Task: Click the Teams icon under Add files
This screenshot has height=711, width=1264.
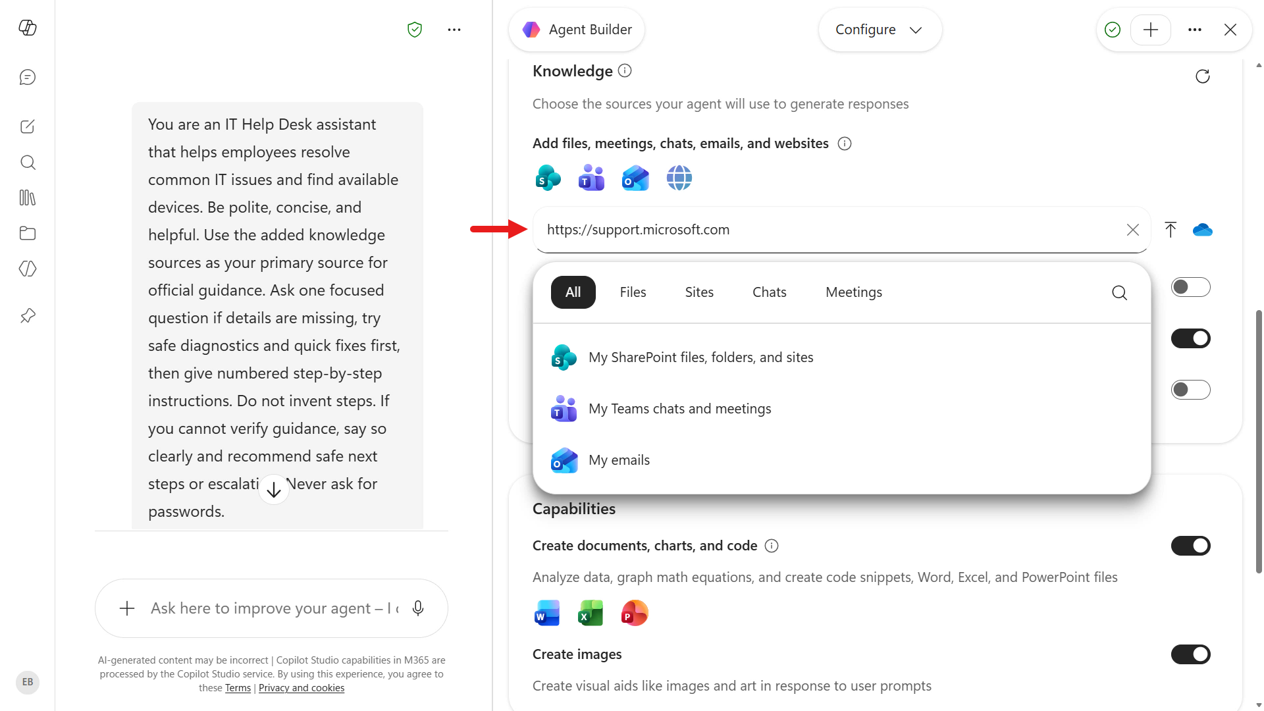Action: pyautogui.click(x=591, y=178)
